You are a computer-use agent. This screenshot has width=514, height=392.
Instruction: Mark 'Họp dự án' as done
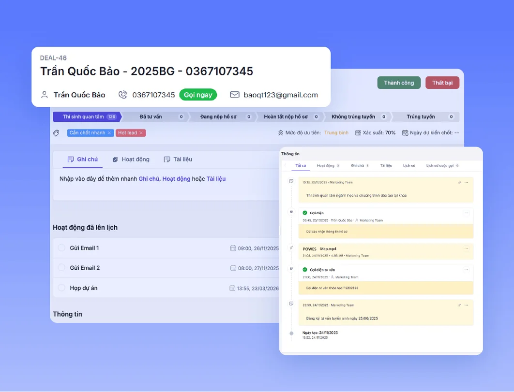point(61,288)
